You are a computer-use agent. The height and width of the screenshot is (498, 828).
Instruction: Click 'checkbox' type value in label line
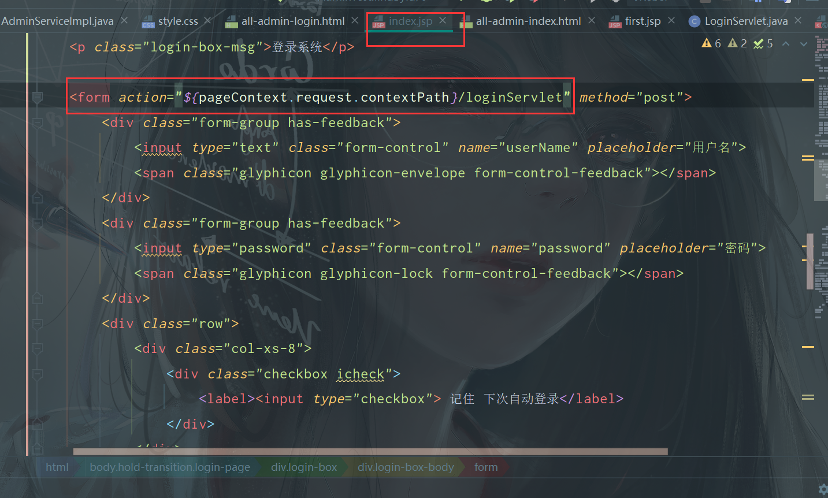click(x=393, y=399)
